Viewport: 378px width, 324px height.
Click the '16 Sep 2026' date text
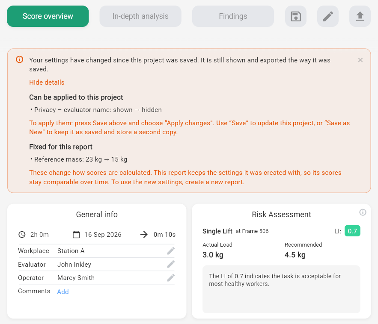(x=103, y=235)
